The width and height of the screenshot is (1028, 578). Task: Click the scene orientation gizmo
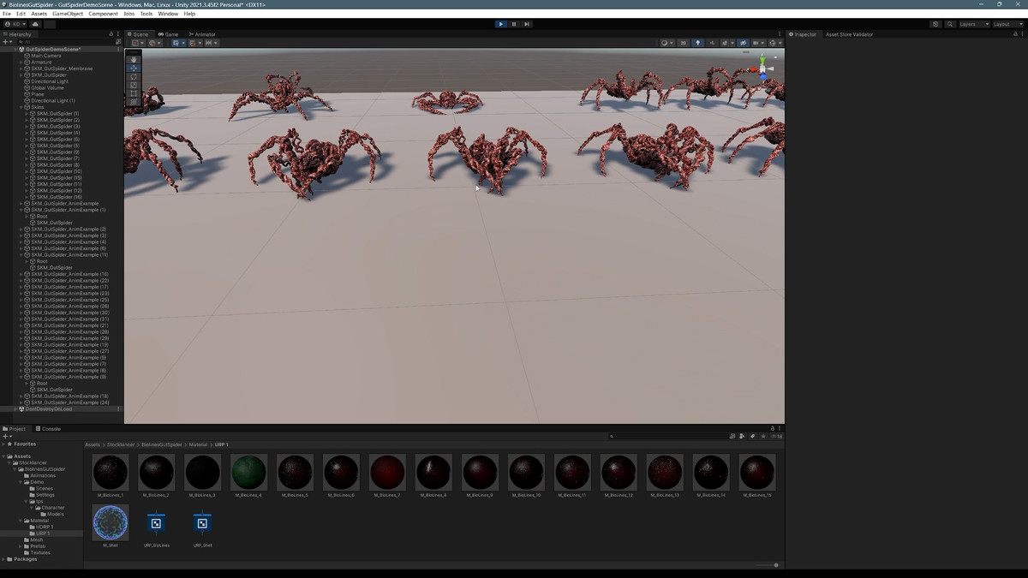tap(762, 69)
